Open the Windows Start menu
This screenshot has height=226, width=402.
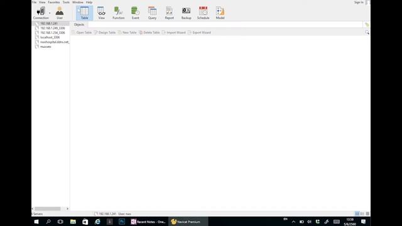coord(36,222)
